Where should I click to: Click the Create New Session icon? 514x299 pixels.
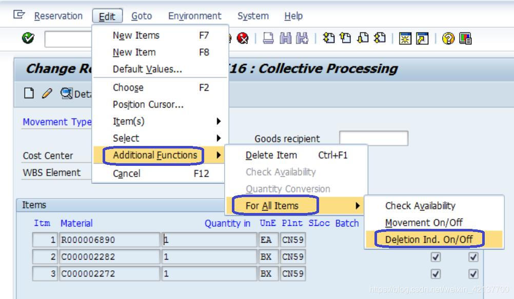(x=405, y=38)
